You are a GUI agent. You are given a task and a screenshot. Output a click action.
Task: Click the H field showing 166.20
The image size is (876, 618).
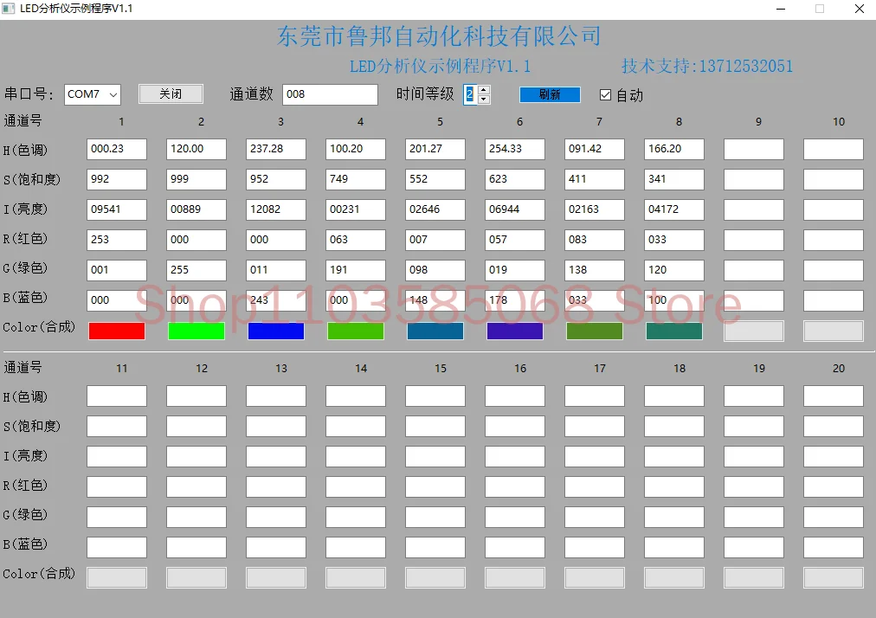673,149
